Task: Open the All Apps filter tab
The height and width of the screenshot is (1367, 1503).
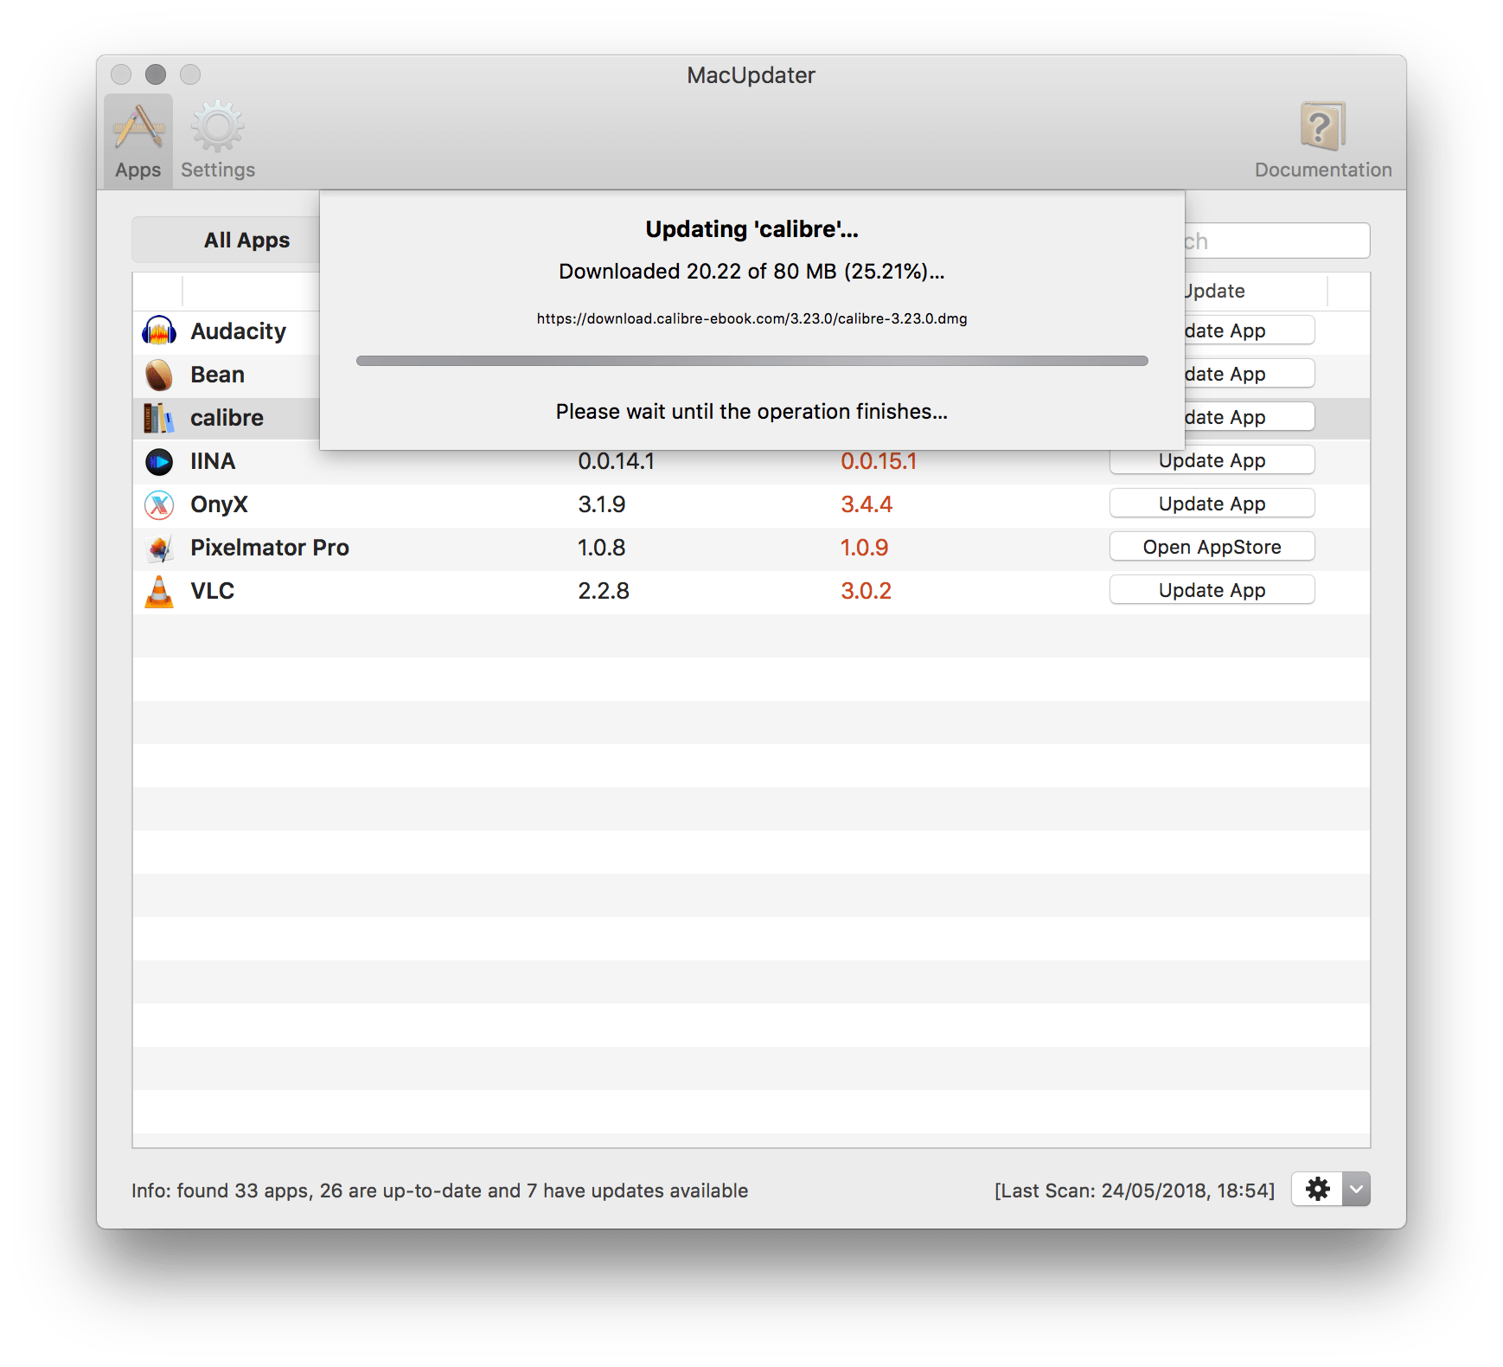Action: [x=247, y=240]
